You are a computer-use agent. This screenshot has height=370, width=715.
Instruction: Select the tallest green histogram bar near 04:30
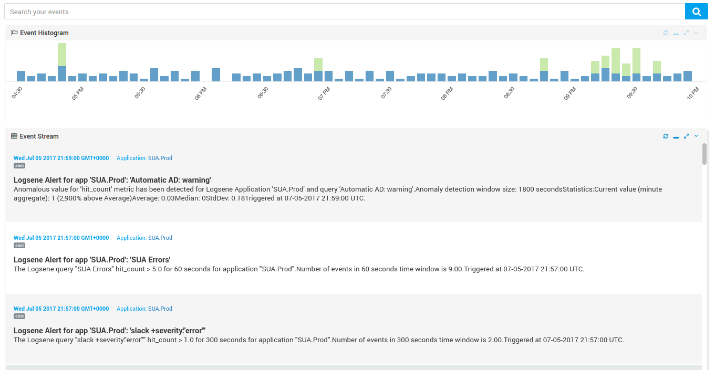click(x=62, y=54)
